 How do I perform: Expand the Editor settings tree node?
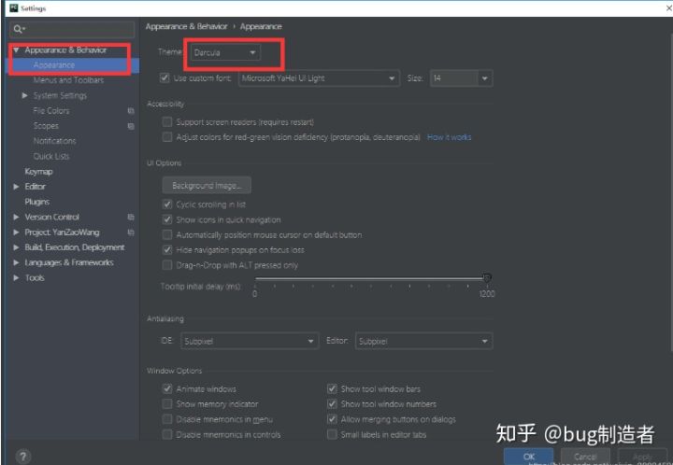click(x=16, y=187)
